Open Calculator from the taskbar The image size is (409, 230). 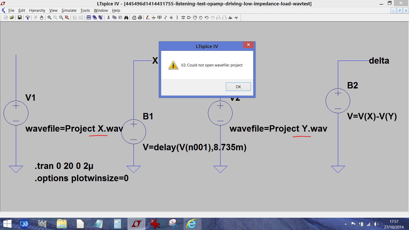[117, 224]
